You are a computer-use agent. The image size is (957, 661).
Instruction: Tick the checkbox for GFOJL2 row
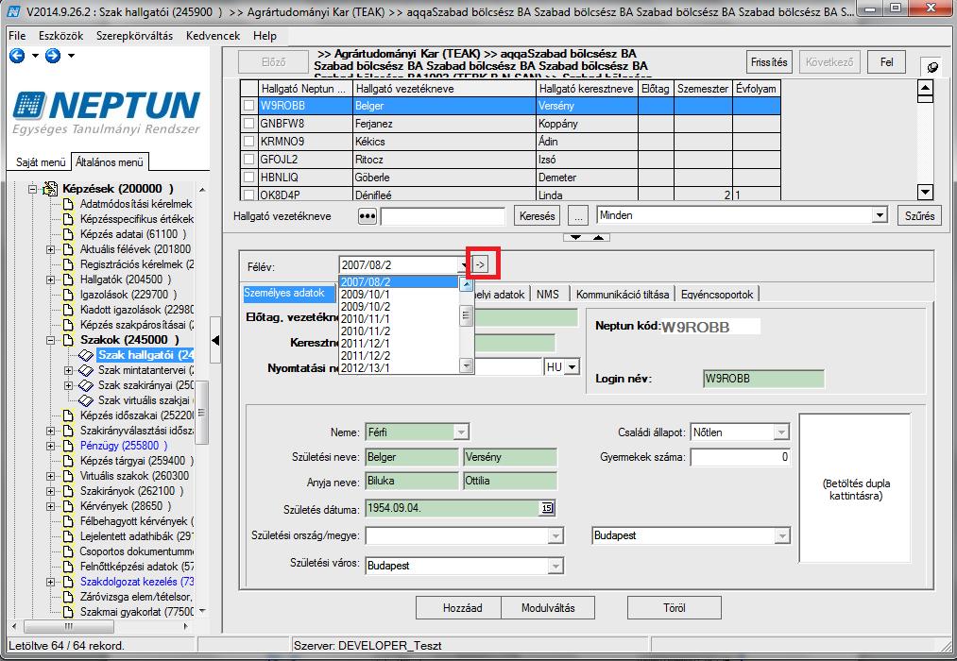249,160
